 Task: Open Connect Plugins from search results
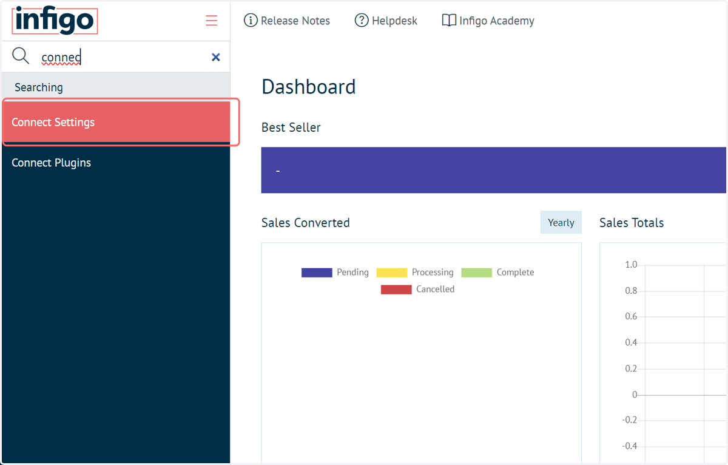coord(115,163)
